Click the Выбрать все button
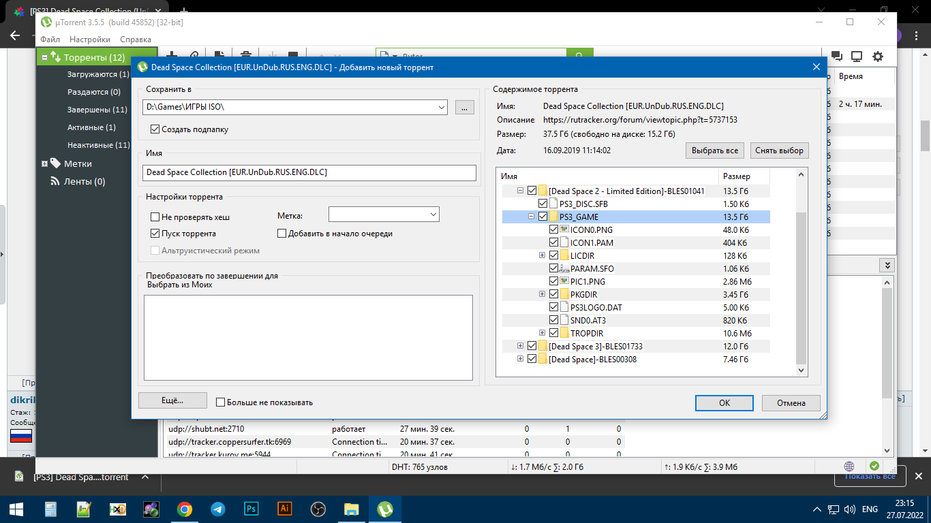This screenshot has height=523, width=931. pyautogui.click(x=714, y=150)
